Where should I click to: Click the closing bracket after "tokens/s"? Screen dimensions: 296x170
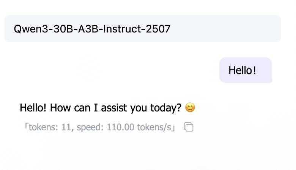point(173,127)
